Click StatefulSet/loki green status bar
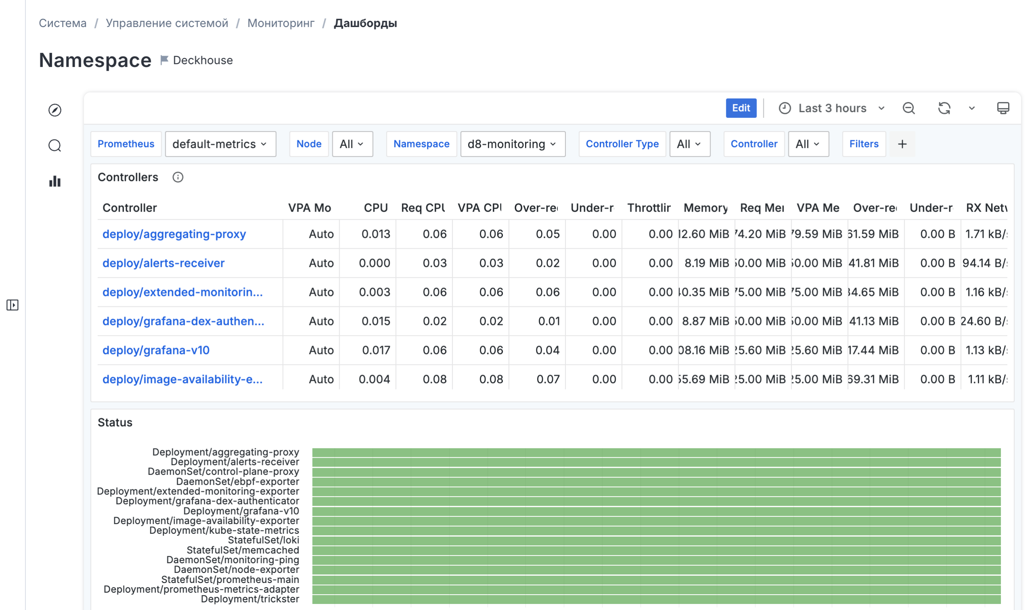This screenshot has height=610, width=1034. click(656, 541)
